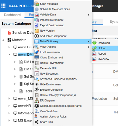Image resolution: width=118 pixels, height=126 pixels.
Task: Select Sensitive Data in System Catalogue
Action: pos(23,33)
